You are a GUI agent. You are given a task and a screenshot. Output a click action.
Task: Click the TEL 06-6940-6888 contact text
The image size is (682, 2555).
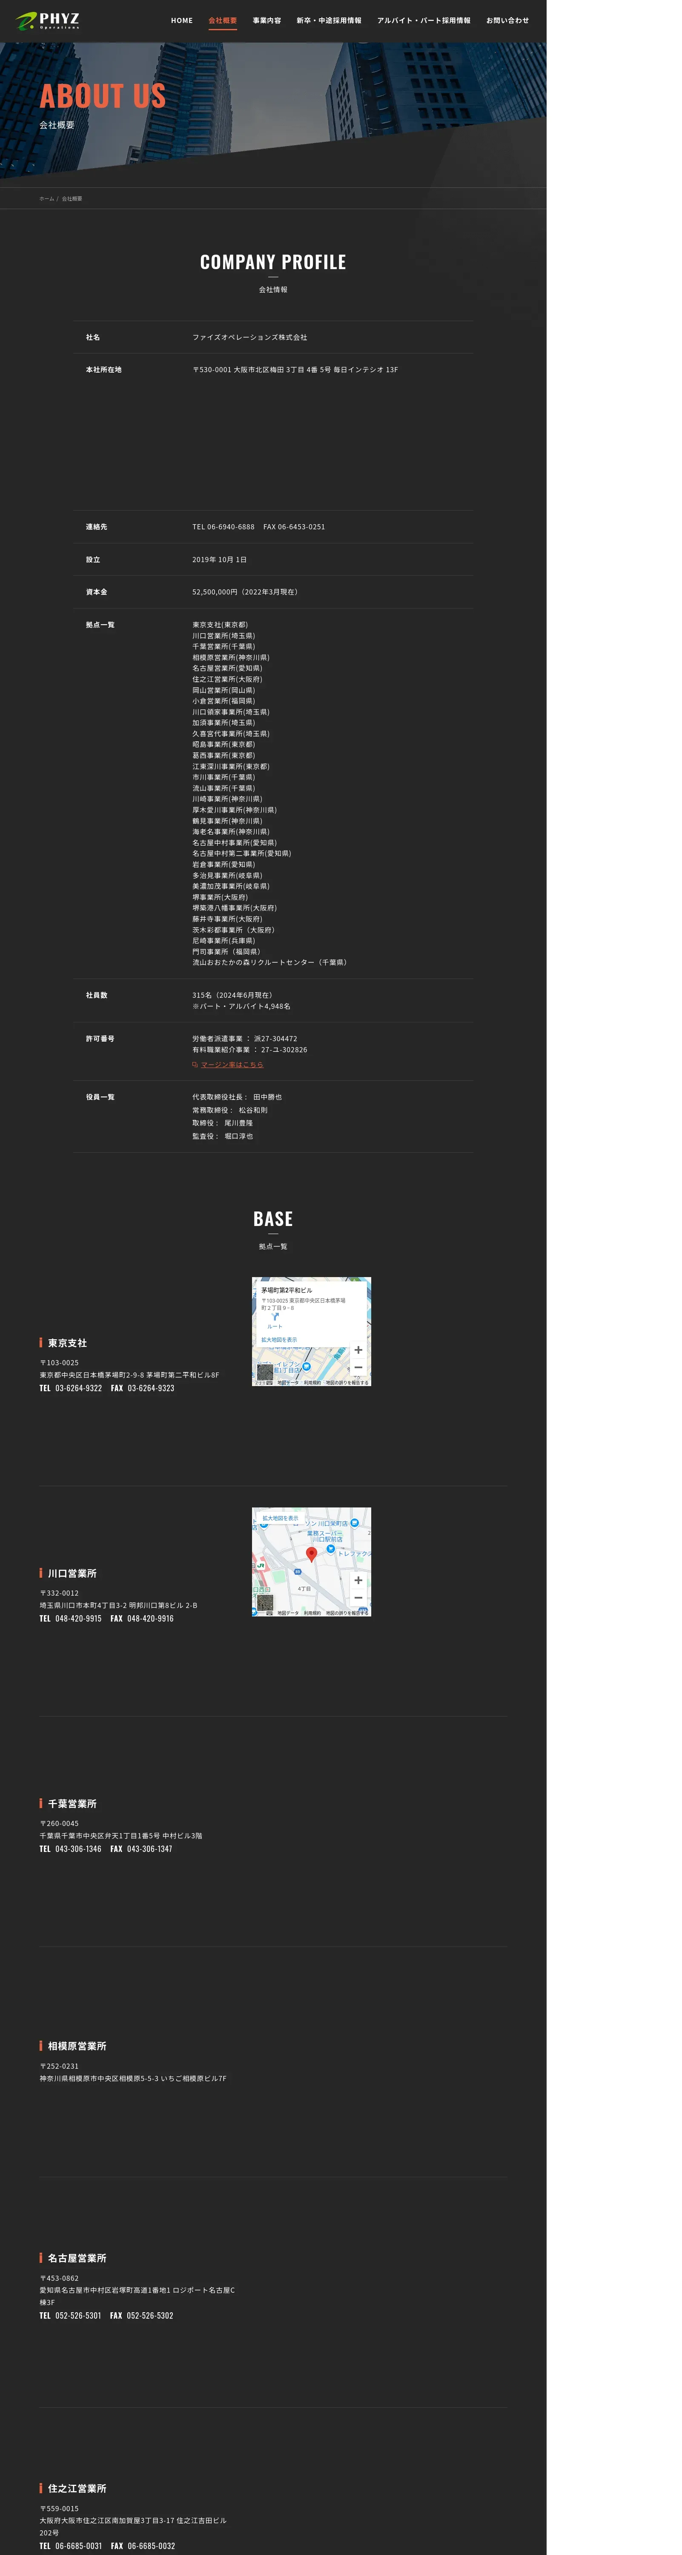[223, 527]
